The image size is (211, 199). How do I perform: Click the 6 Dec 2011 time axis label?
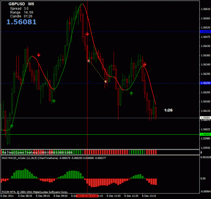pyautogui.click(x=7, y=196)
